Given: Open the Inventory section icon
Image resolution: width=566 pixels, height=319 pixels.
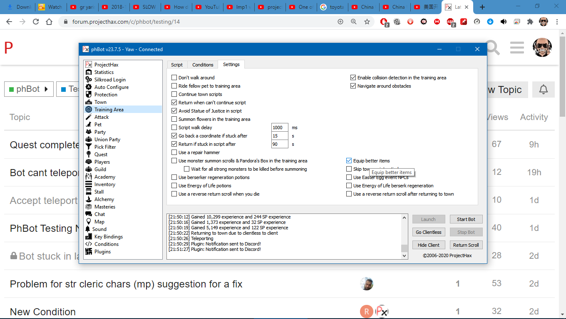Looking at the screenshot, I should point(88,184).
